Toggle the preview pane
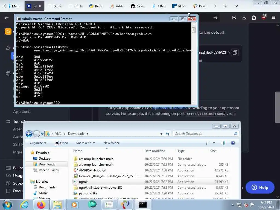Viewport: 280px width, 210px height. [x=223, y=143]
